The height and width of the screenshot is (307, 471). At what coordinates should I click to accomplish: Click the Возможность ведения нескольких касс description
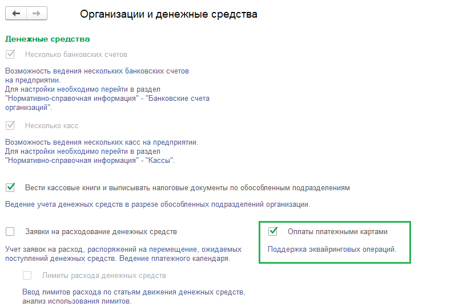[102, 151]
